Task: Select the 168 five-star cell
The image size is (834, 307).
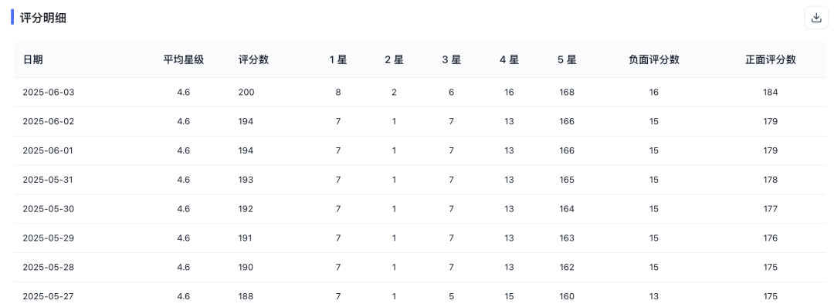Action: point(567,93)
